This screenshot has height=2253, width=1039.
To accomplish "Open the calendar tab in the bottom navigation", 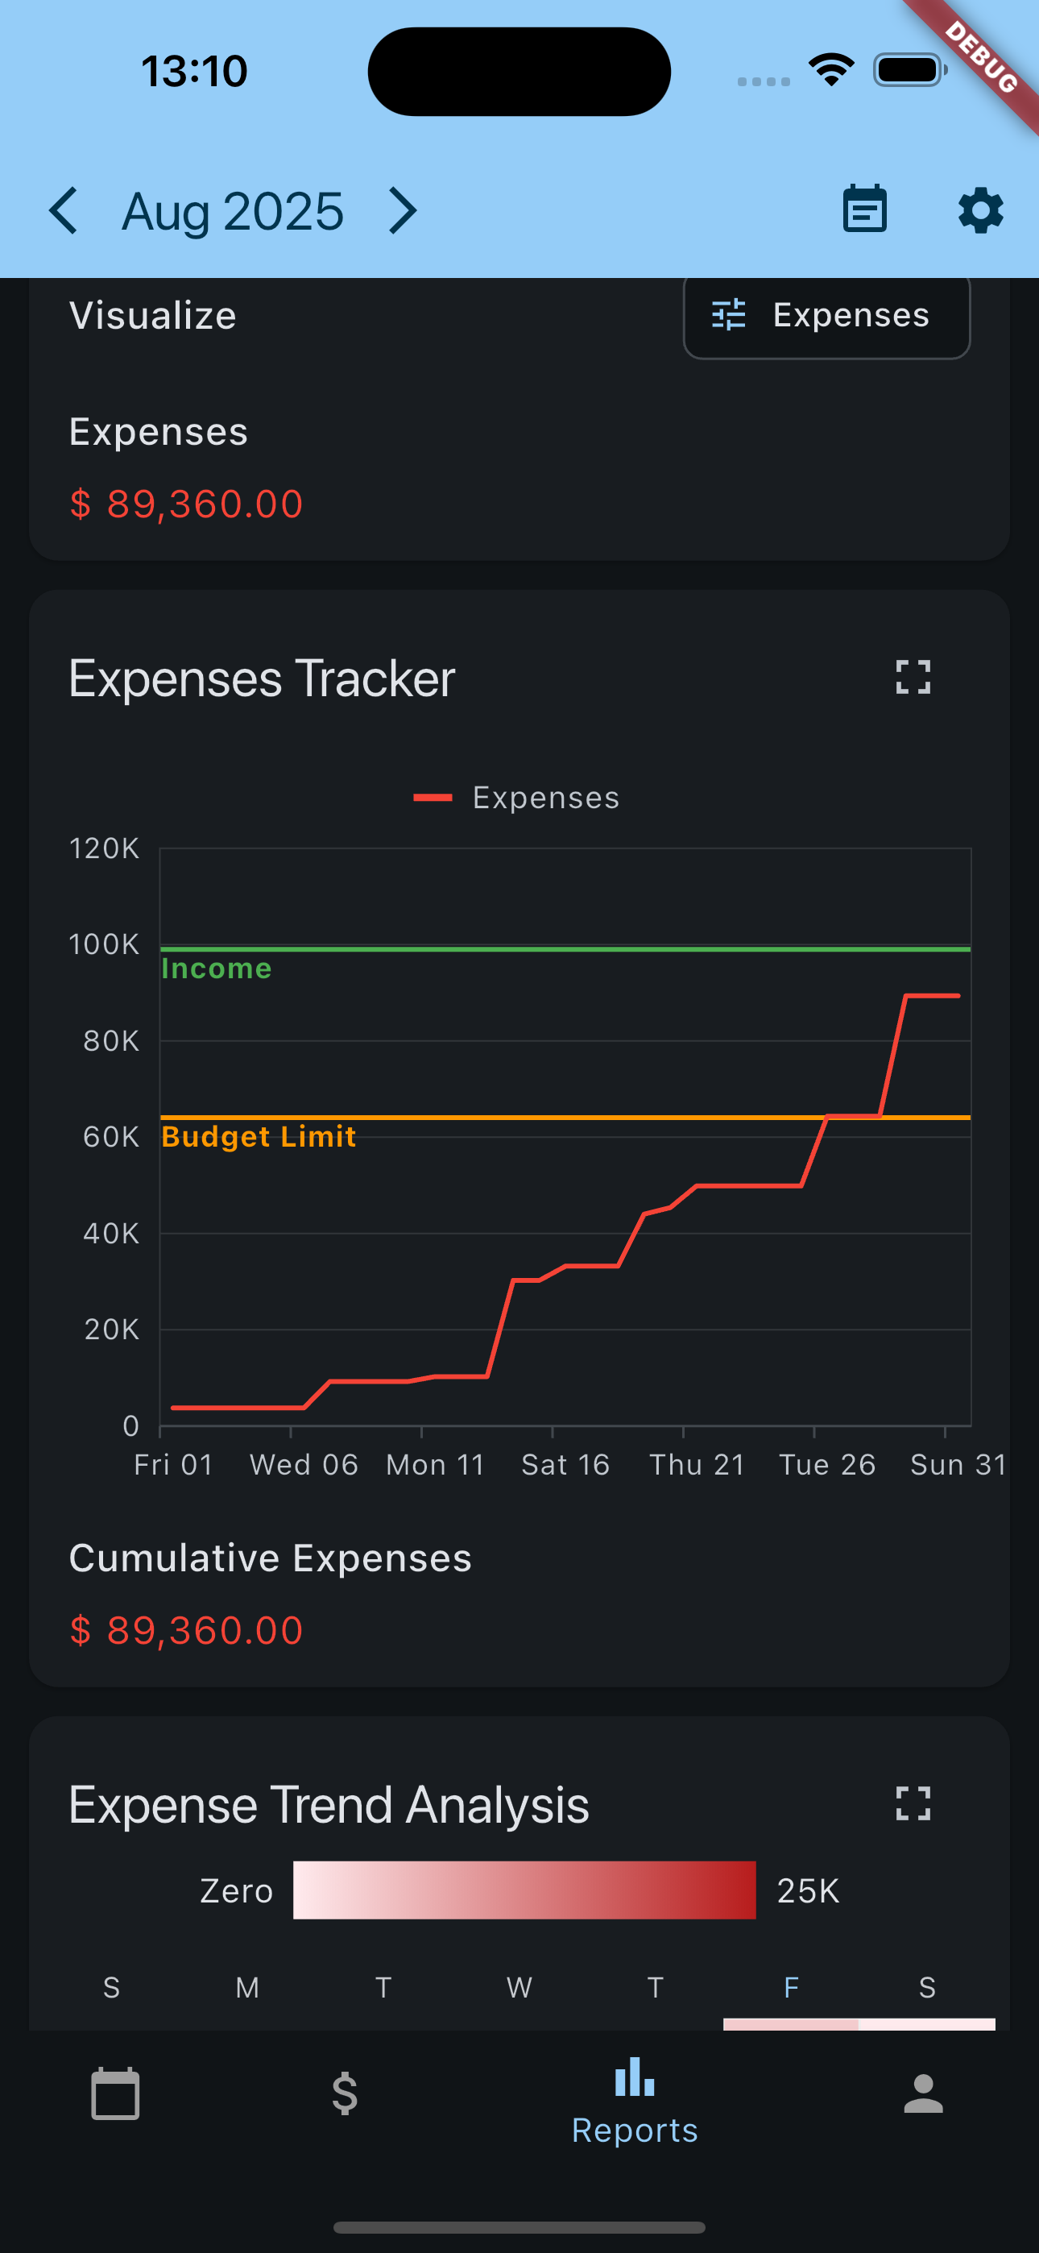I will pos(115,2093).
